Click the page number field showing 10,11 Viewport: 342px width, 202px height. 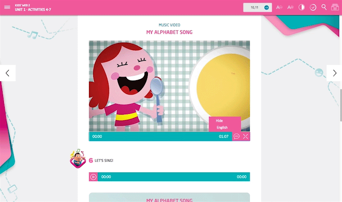[x=254, y=7]
